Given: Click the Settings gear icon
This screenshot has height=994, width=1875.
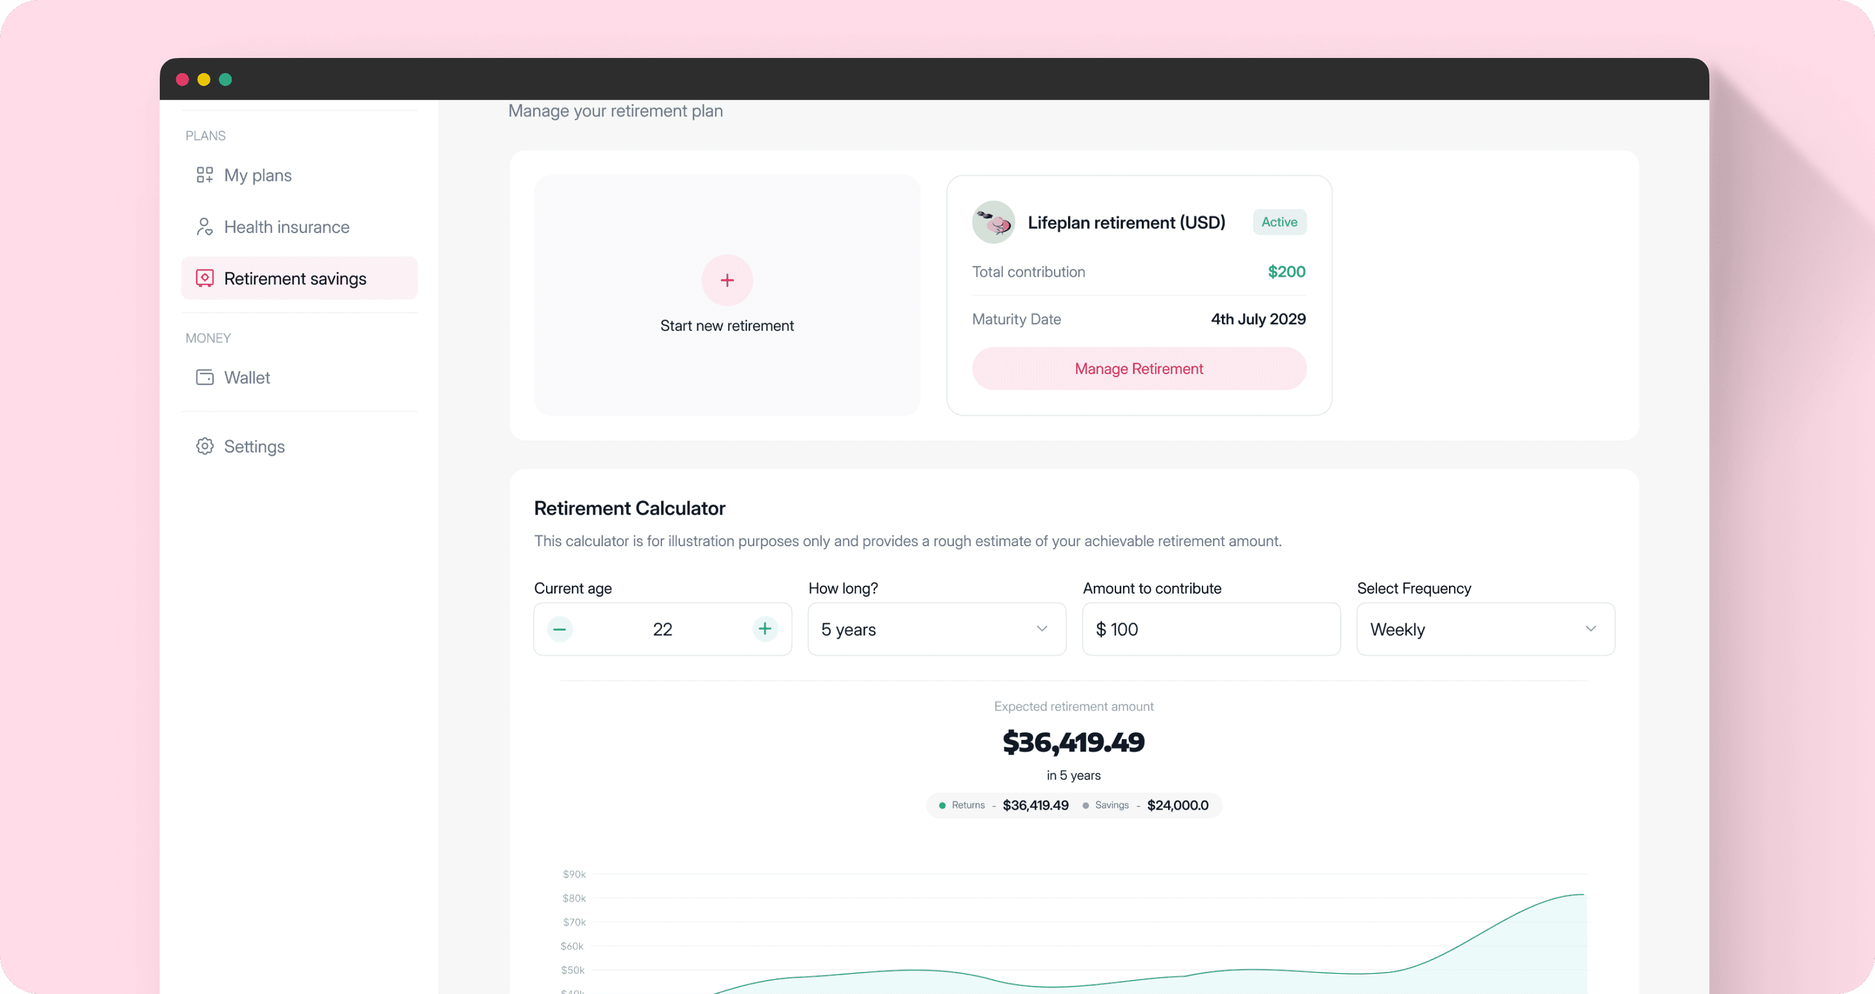Looking at the screenshot, I should [x=205, y=447].
